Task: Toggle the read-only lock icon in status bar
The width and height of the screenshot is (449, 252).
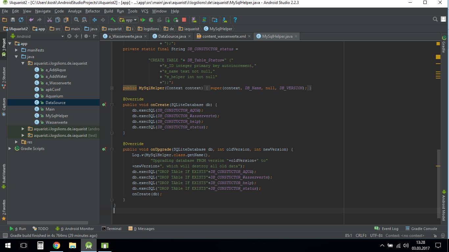Action: (435, 236)
